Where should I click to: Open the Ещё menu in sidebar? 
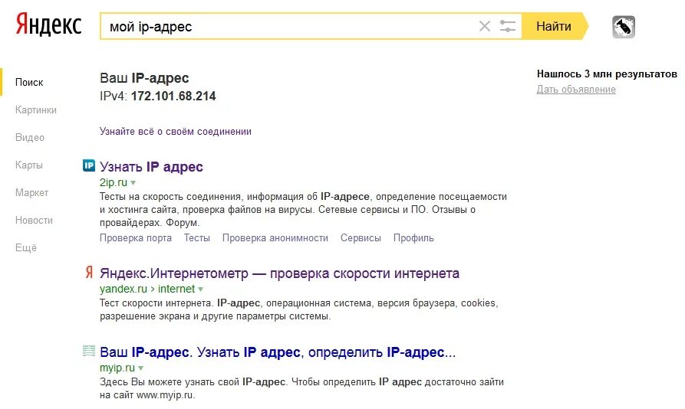click(26, 247)
